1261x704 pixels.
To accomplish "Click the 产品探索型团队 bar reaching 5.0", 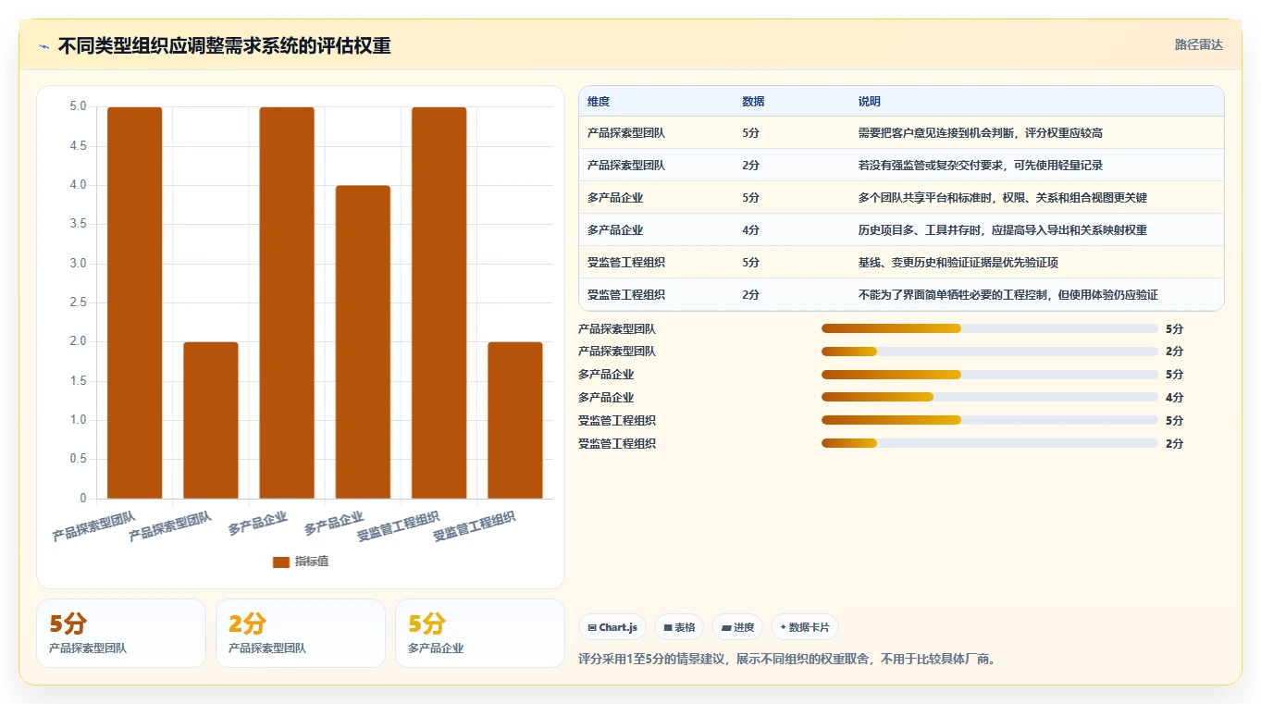I will click(x=135, y=303).
